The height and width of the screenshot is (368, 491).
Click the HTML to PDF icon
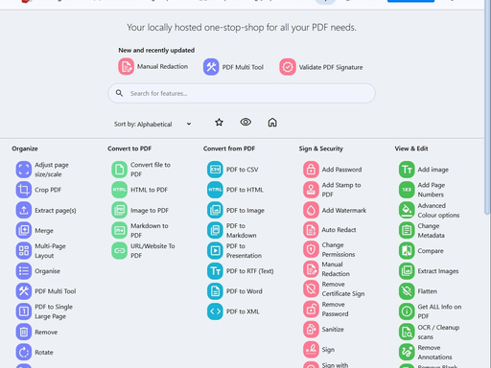119,190
